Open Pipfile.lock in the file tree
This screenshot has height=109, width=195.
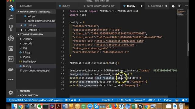pos(36,61)
